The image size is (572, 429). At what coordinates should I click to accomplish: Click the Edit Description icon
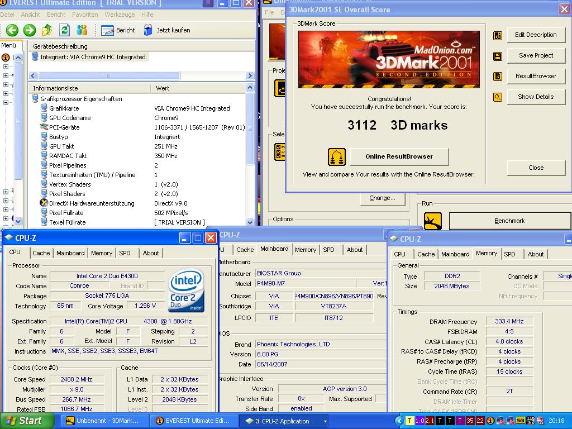point(498,35)
